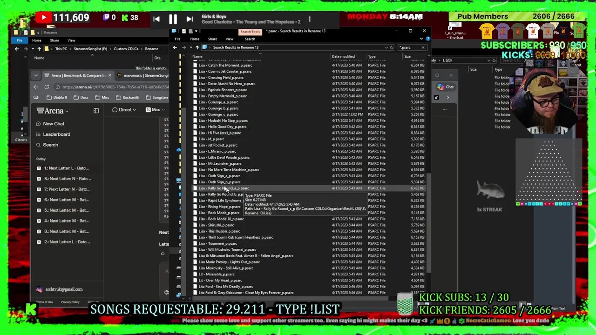Skip to the previous track
This screenshot has width=596, height=335.
(156, 19)
